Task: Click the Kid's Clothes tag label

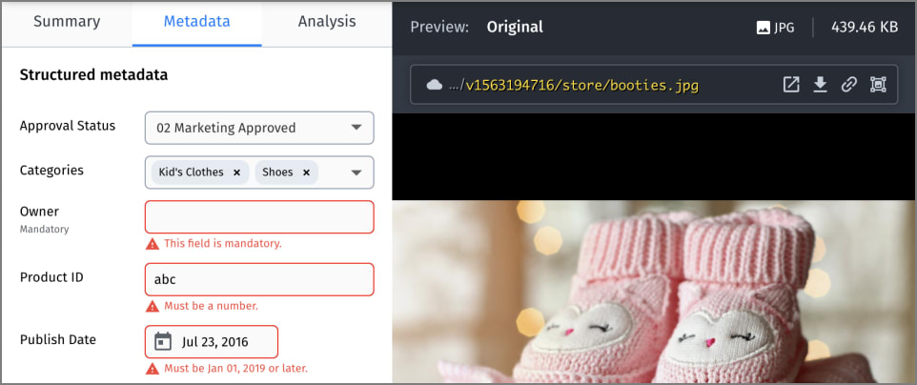Action: pyautogui.click(x=192, y=172)
